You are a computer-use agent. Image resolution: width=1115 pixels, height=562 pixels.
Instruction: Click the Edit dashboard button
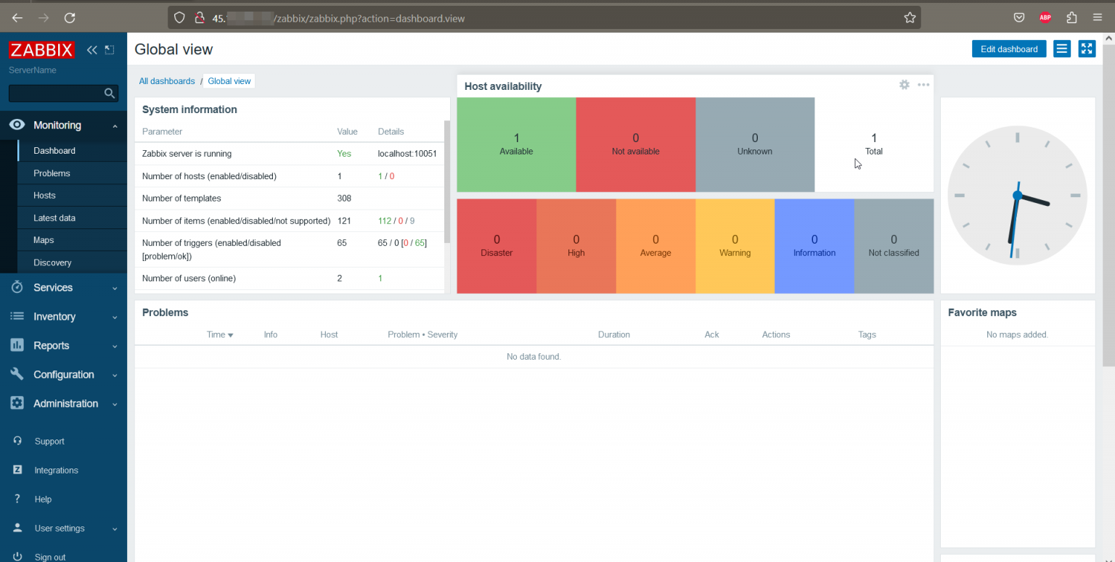click(x=1008, y=49)
